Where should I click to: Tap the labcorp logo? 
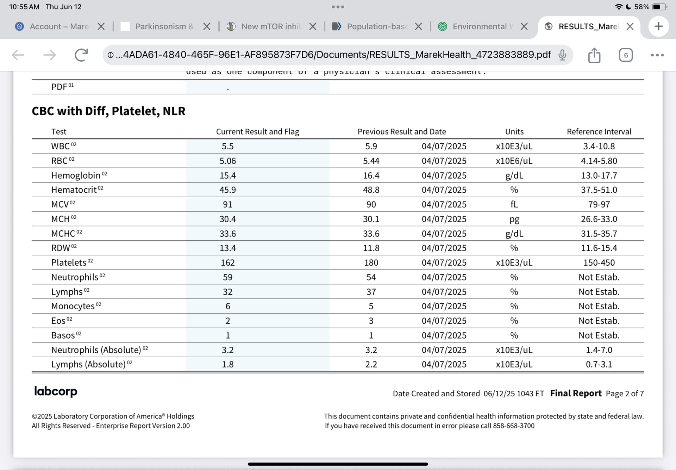click(56, 391)
